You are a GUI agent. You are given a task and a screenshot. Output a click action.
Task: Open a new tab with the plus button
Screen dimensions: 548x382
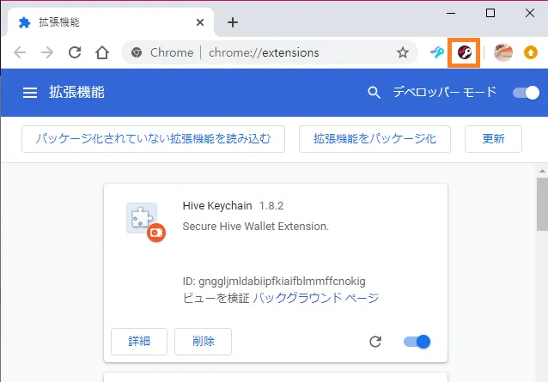pyautogui.click(x=233, y=22)
